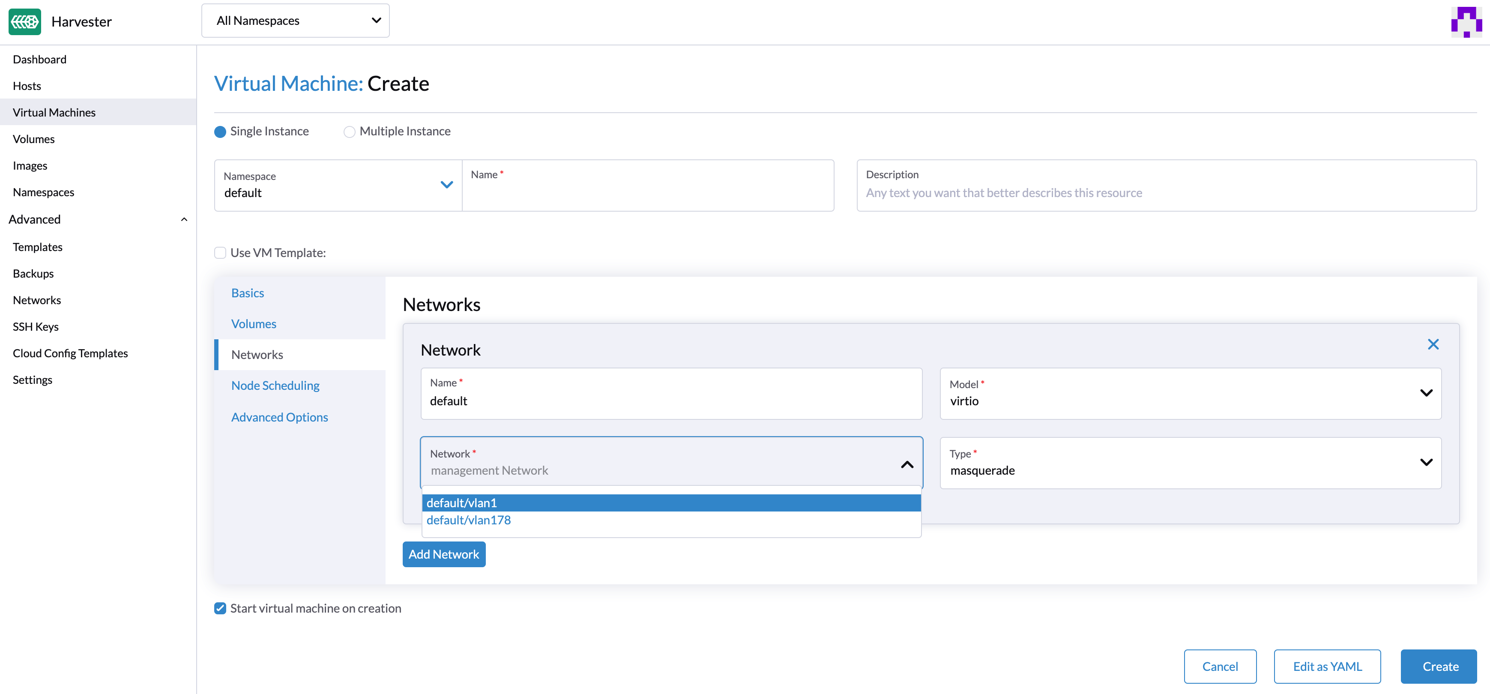Switch to the Volumes tab
Viewport: 1490px width, 694px height.
click(x=253, y=324)
